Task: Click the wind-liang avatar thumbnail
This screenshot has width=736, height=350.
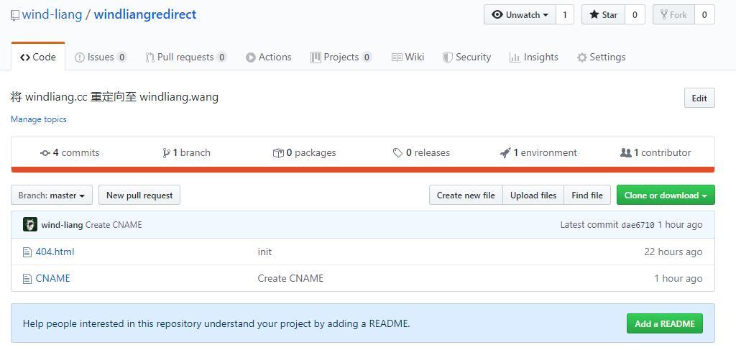Action: [x=30, y=225]
